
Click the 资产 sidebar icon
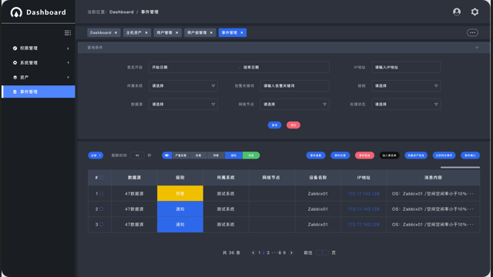click(x=15, y=77)
